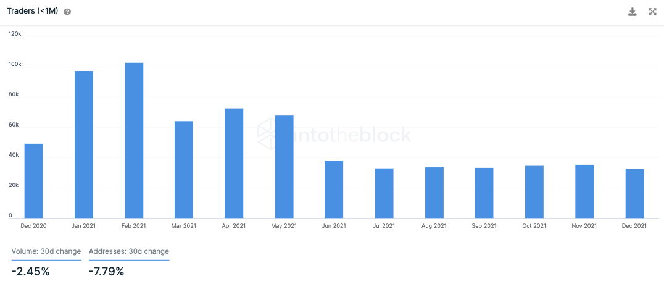
Task: Click the Mar 2021 bar
Action: point(184,170)
